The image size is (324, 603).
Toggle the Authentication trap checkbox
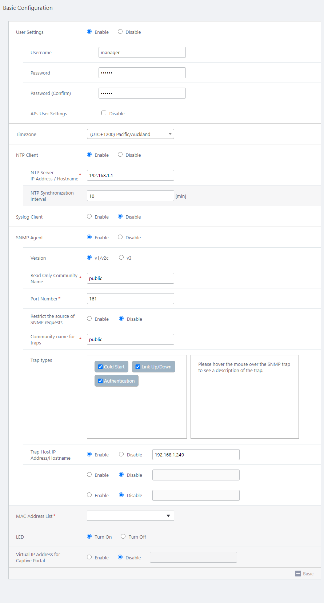tap(100, 381)
